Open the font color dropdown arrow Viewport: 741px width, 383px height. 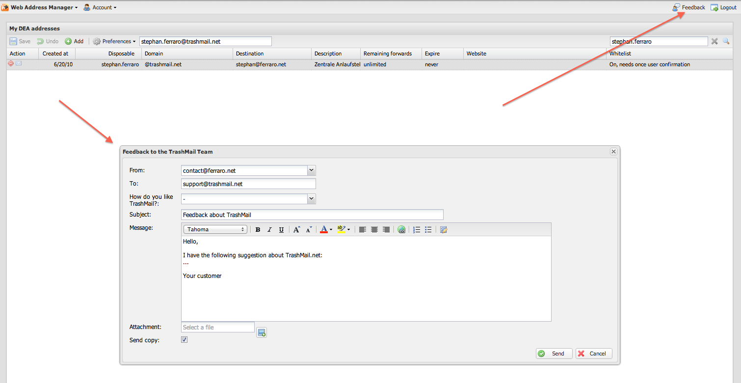pos(331,229)
